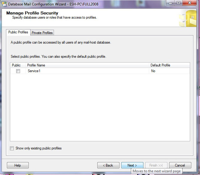Screen dimensions: 200x175
Task: Check the Public box for Service1
Action: point(18,71)
